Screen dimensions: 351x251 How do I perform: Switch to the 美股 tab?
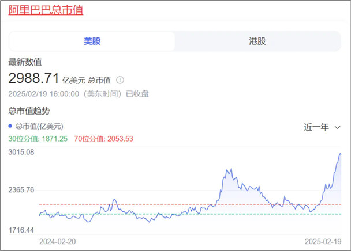pyautogui.click(x=92, y=41)
